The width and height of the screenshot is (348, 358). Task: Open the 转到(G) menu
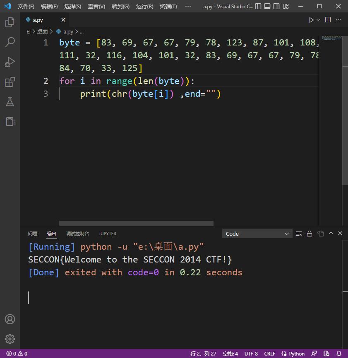(120, 6)
